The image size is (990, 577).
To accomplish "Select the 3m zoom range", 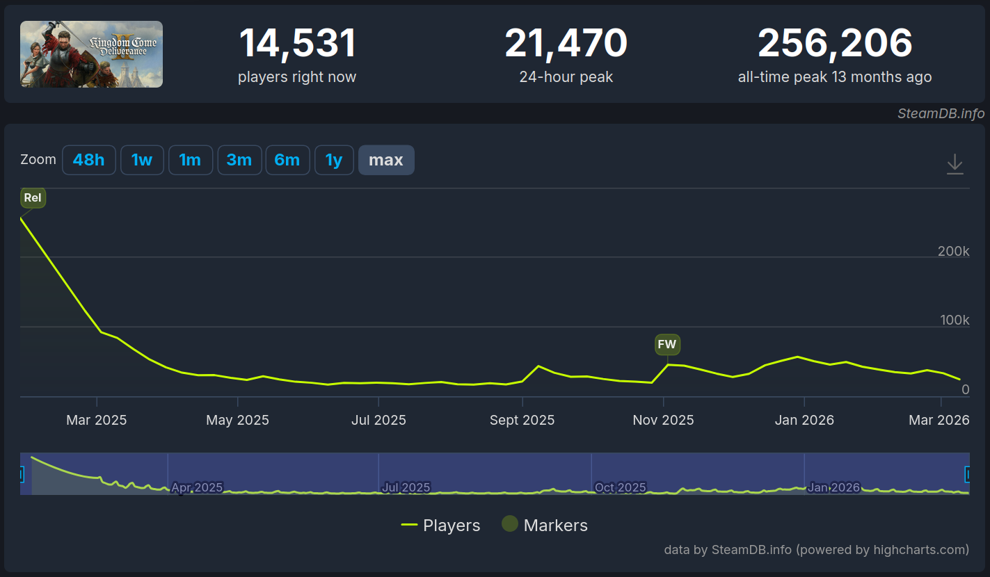I will 239,160.
